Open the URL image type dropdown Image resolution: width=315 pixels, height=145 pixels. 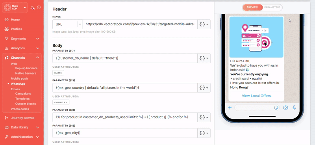click(67, 24)
